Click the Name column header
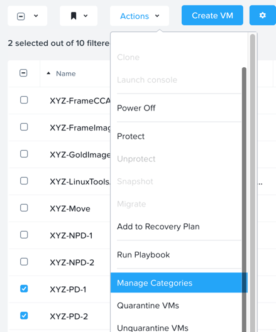 click(x=66, y=73)
